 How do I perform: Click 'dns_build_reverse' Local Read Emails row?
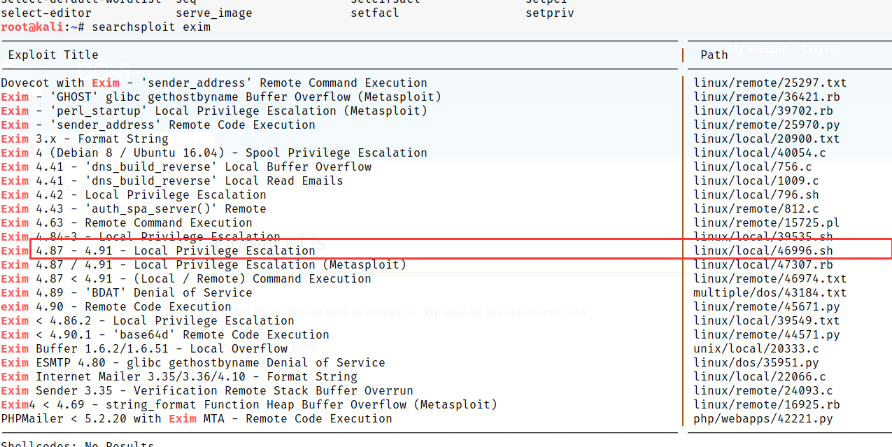(172, 180)
